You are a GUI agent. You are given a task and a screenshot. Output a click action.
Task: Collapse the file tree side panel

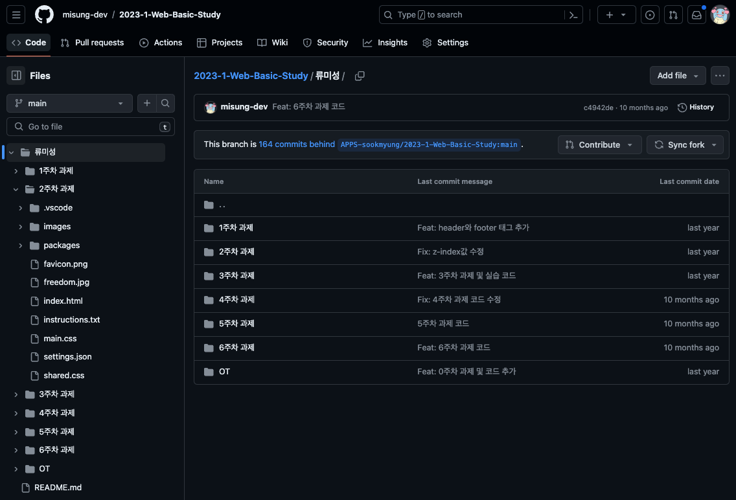click(16, 76)
